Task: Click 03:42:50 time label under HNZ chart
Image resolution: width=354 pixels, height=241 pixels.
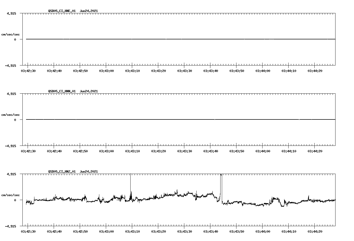Action: (x=80, y=231)
